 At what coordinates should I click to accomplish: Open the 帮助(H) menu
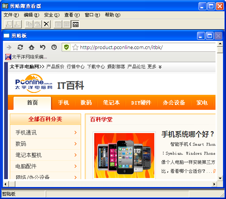(113, 15)
